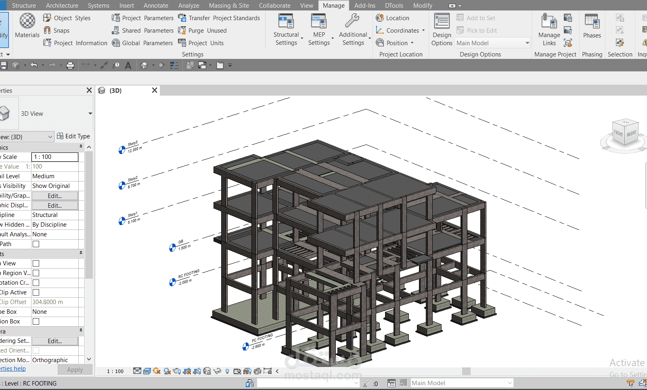Open the Materials browser

pyautogui.click(x=27, y=26)
